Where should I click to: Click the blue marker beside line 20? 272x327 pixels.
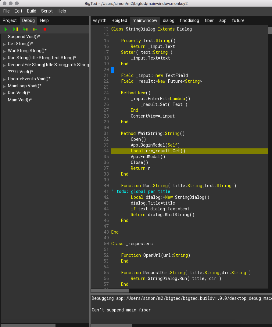click(x=112, y=70)
